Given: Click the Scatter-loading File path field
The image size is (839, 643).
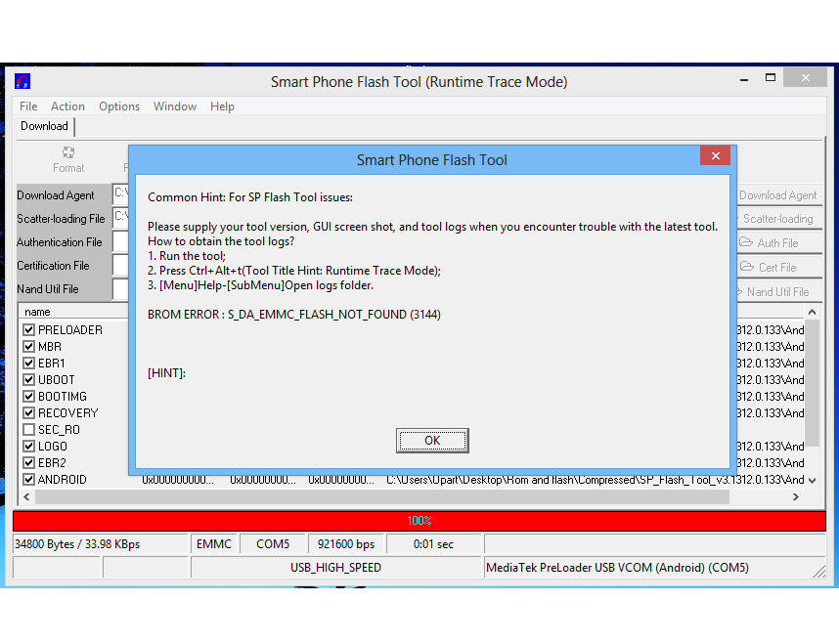Looking at the screenshot, I should click(121, 218).
